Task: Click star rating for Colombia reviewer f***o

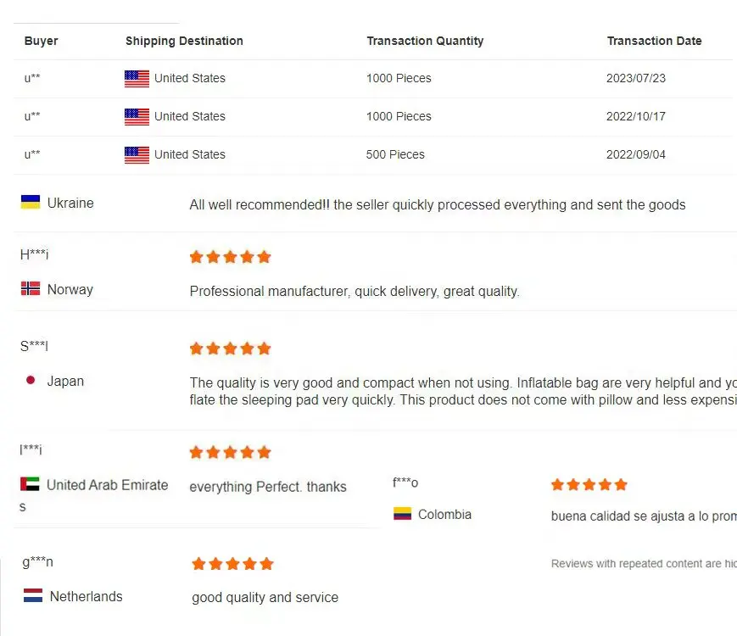Action: 589,484
